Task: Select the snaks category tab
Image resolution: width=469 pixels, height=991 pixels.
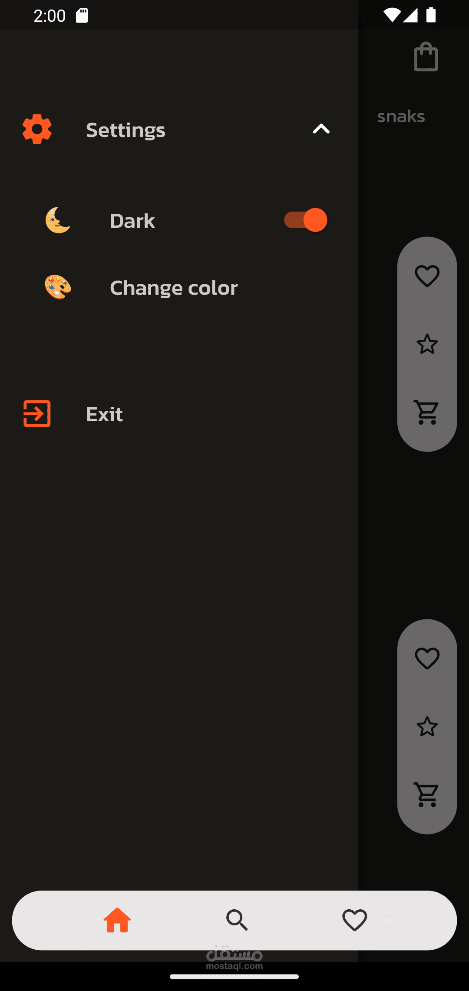Action: click(x=401, y=116)
